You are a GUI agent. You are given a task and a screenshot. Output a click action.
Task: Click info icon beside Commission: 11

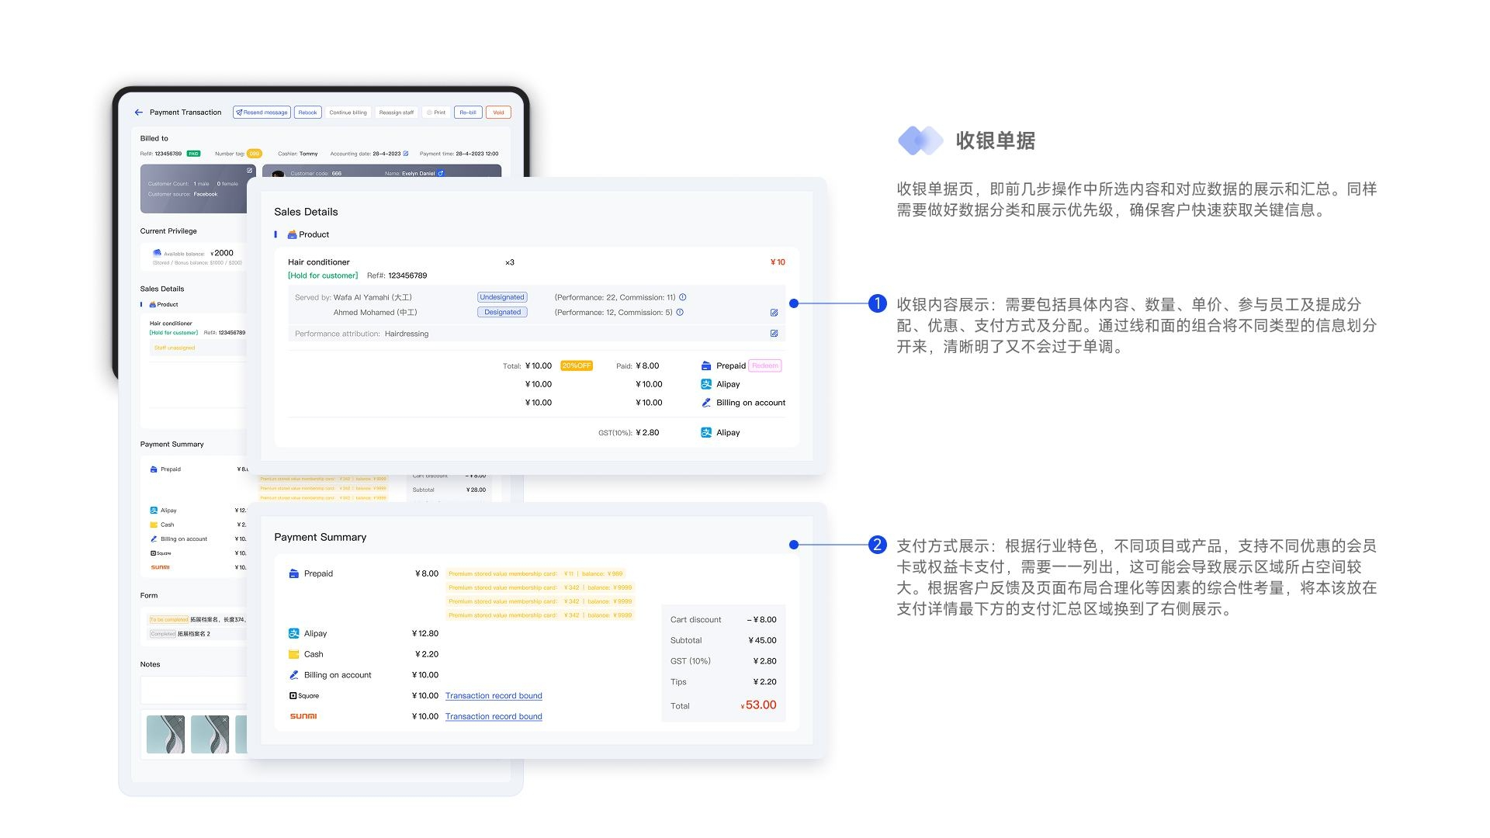tap(683, 297)
